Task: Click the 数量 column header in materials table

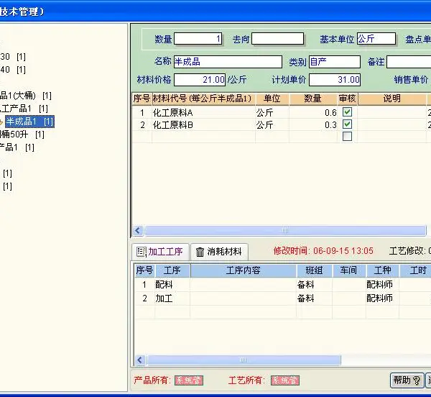Action: [x=313, y=99]
